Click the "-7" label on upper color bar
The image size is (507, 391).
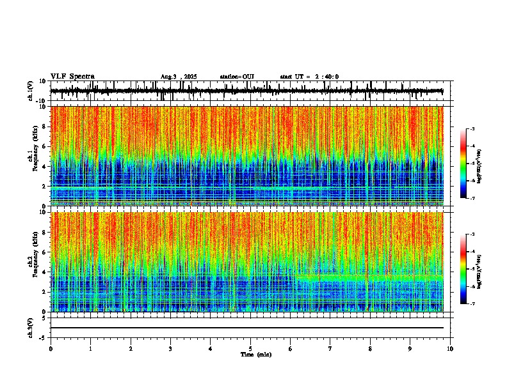(472, 198)
